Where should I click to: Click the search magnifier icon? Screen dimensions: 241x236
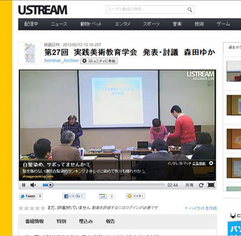190,10
